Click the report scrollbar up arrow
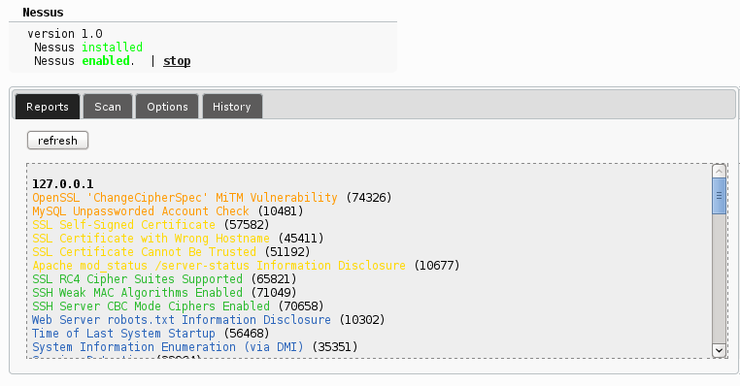This screenshot has width=740, height=386. pos(719,171)
